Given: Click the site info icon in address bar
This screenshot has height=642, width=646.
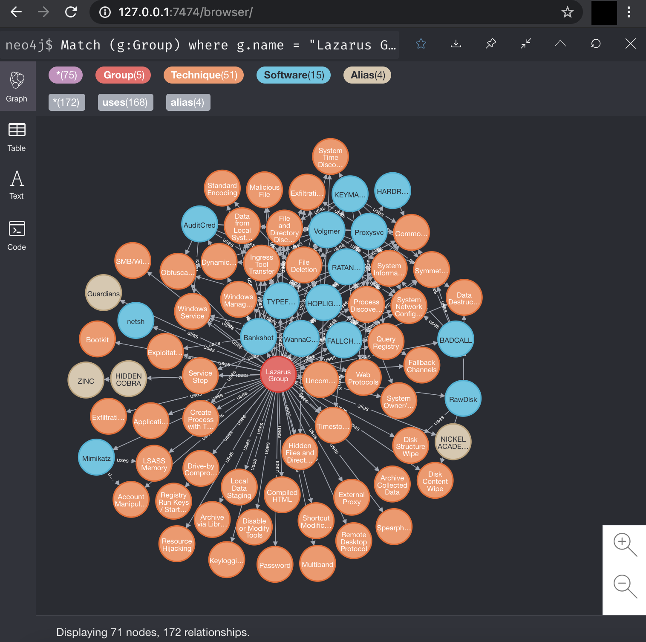Looking at the screenshot, I should [105, 12].
